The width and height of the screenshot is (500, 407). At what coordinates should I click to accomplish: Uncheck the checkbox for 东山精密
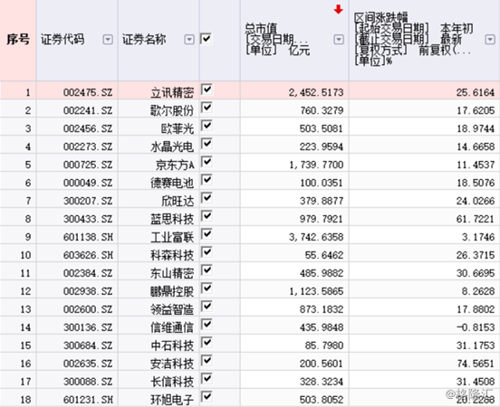click(207, 270)
